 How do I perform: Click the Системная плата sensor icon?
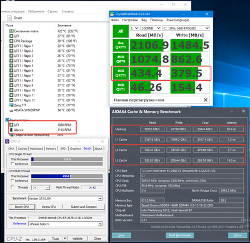11,31
